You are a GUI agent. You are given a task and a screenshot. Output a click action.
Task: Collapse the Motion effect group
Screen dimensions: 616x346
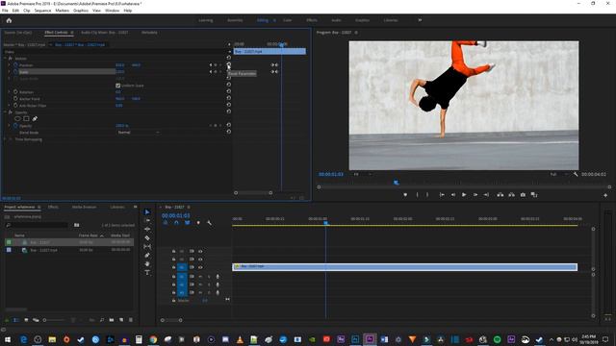tap(5, 58)
